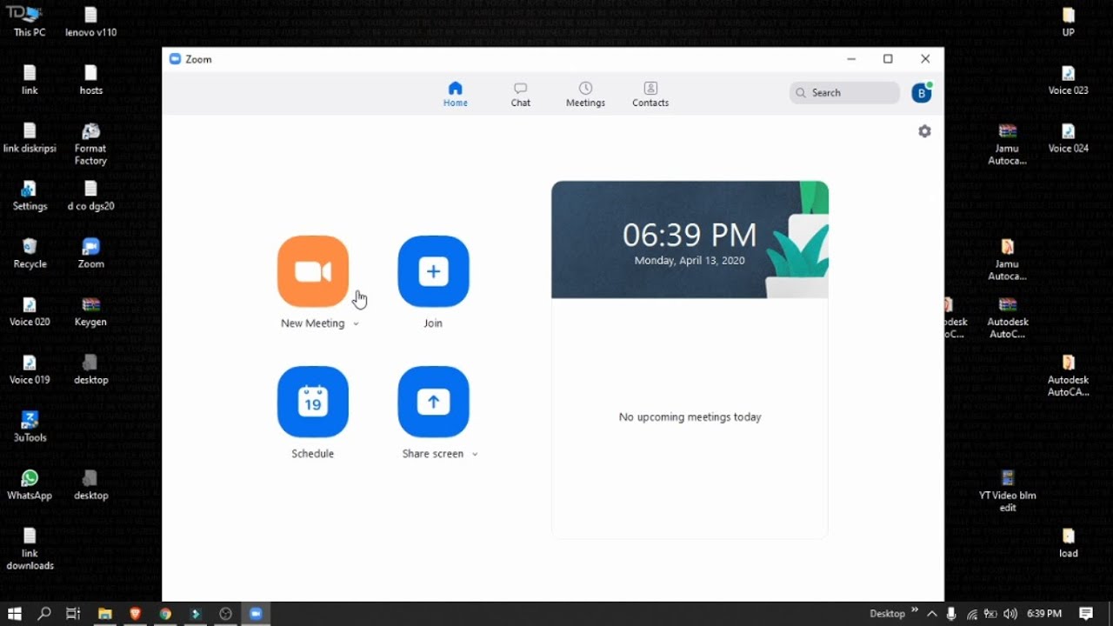Select the Keygen archive on desktop

(91, 311)
